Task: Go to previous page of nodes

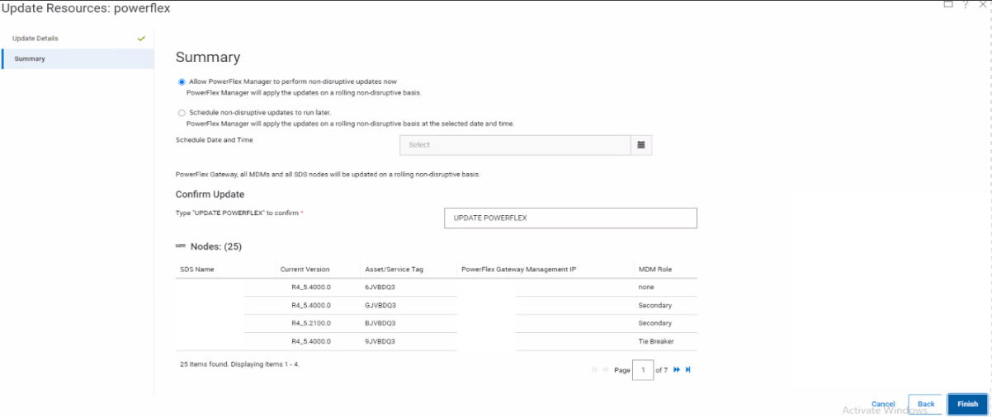Action: (x=606, y=370)
